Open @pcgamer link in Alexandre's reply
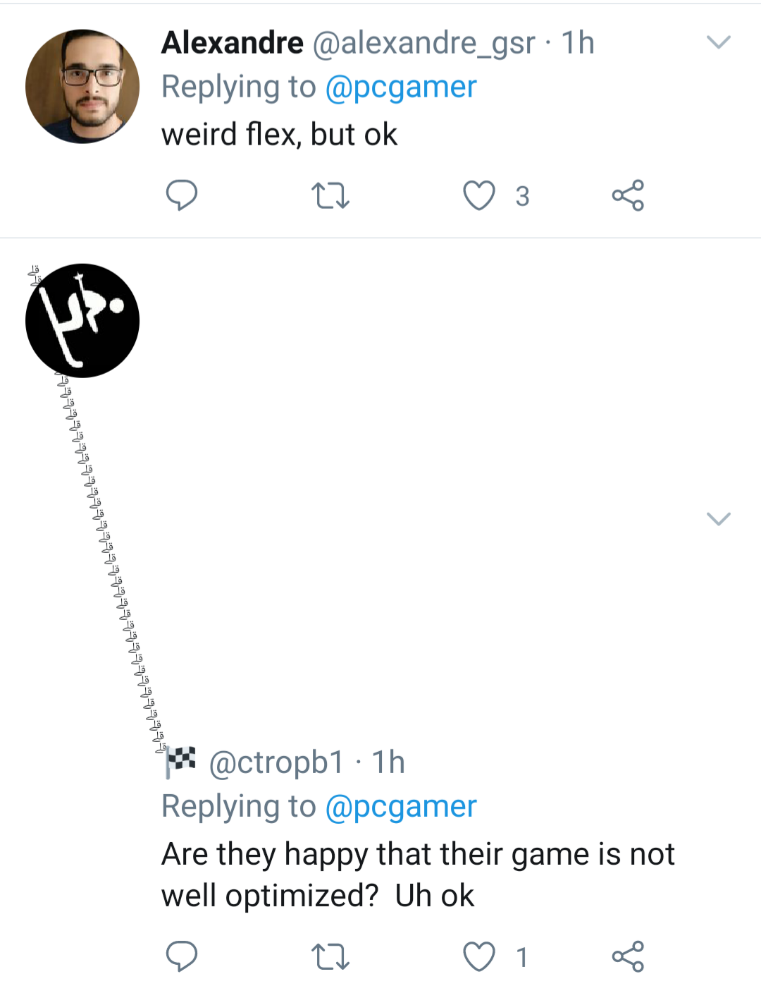Image resolution: width=761 pixels, height=998 pixels. 401,87
